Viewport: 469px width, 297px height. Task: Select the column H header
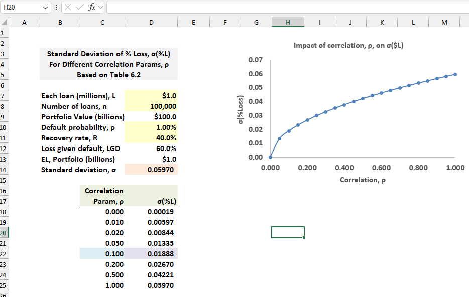tap(287, 22)
